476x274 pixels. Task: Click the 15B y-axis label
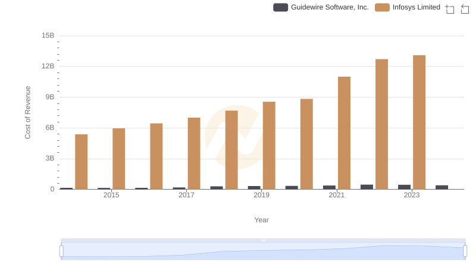48,36
